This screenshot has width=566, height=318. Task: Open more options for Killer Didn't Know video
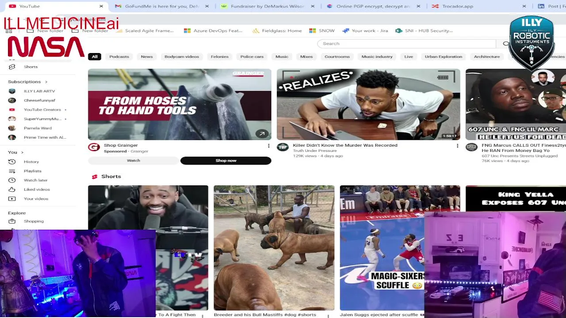pos(457,146)
